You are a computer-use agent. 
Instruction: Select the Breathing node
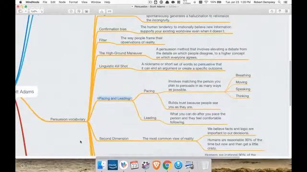(x=243, y=75)
